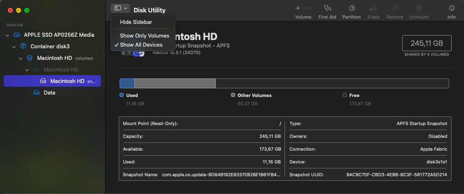Click the 245,11 GB capacity box
This screenshot has height=194, width=464.
pos(427,43)
